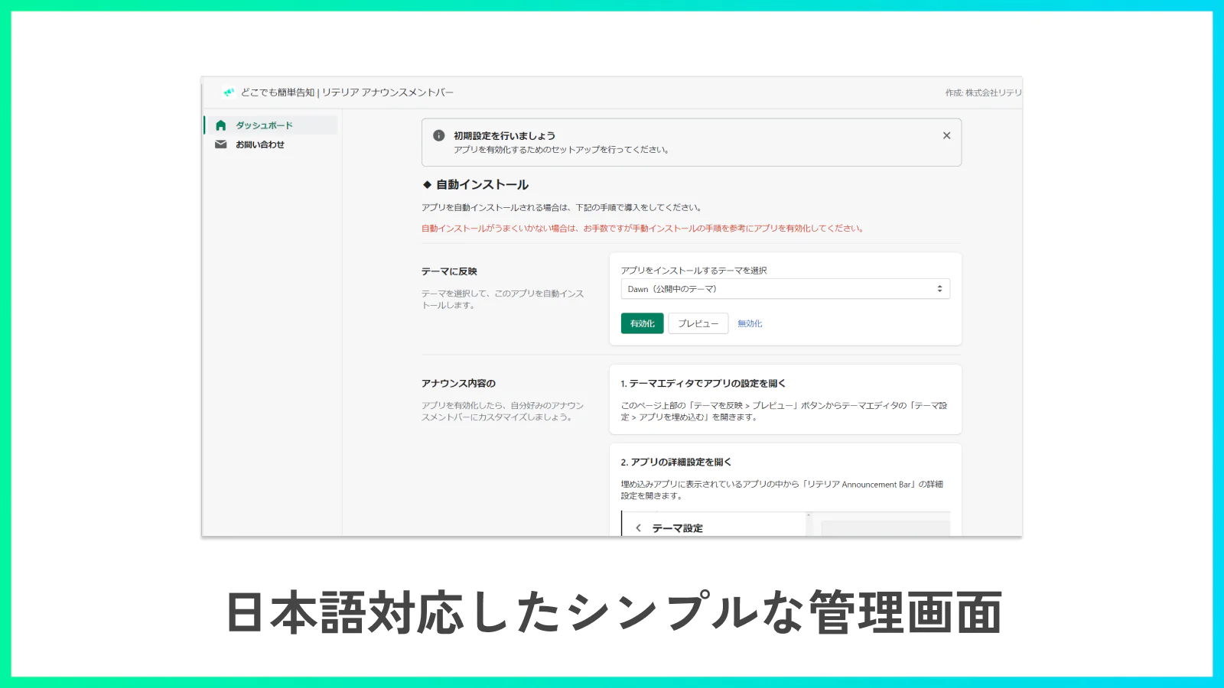The image size is (1224, 688).
Task: Dismiss the 初期設定を行いましょう banner
Action: (946, 135)
